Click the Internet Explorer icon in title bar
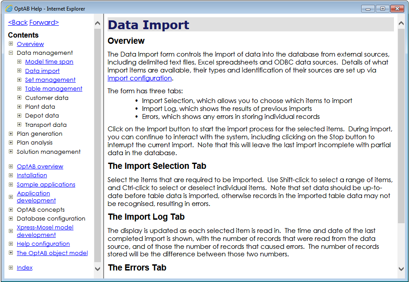The width and height of the screenshot is (409, 282). [8, 8]
